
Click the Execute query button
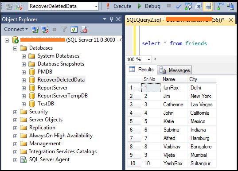(119, 6)
